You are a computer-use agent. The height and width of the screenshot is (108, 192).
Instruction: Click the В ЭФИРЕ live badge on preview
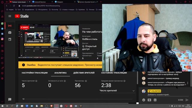25,27
